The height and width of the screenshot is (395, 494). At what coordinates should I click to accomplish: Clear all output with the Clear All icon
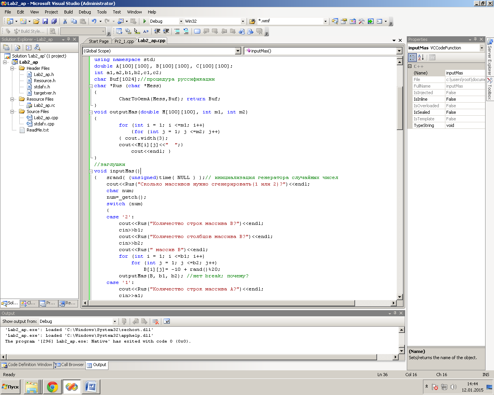pyautogui.click(x=156, y=321)
